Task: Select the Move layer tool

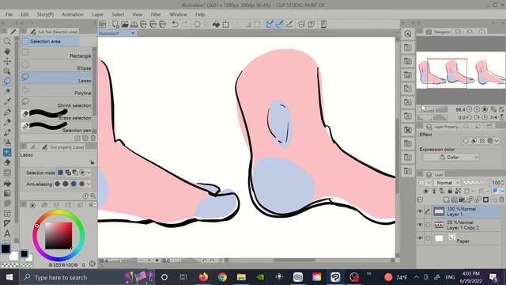Action: click(x=7, y=62)
